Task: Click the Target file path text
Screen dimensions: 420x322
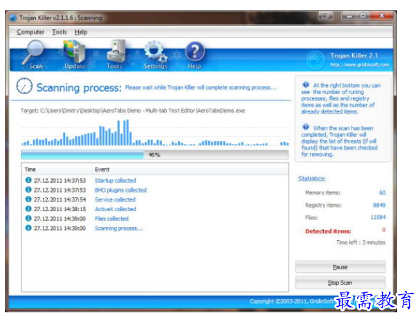Action: (133, 111)
